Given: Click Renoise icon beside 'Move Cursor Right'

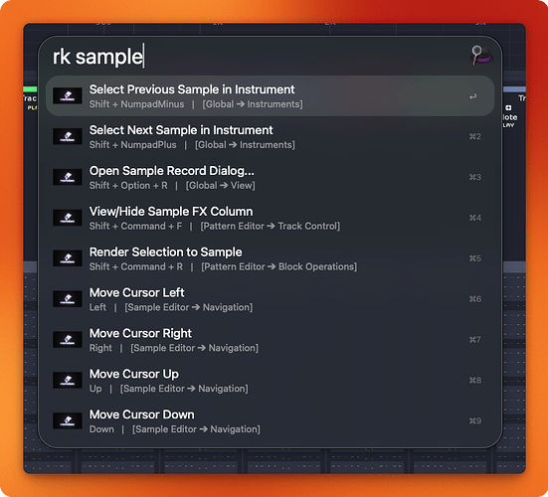Looking at the screenshot, I should click(68, 340).
